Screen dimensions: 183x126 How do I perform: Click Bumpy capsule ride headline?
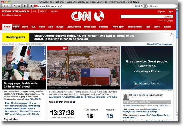(x=21, y=85)
